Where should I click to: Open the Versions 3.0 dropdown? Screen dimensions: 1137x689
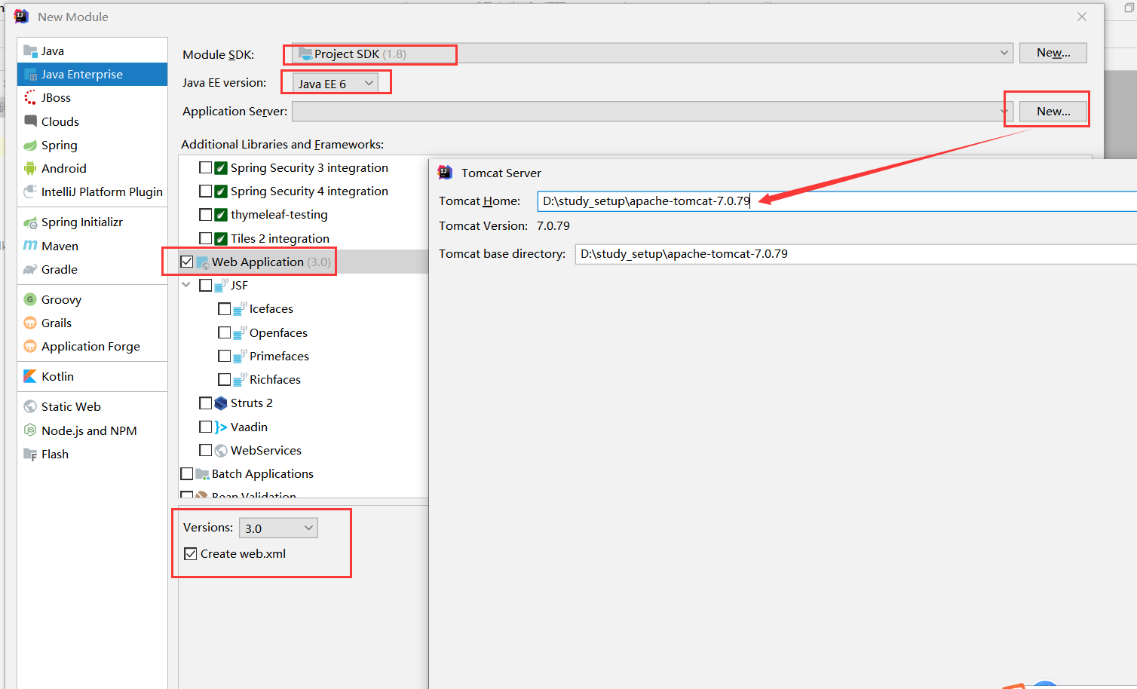[278, 528]
